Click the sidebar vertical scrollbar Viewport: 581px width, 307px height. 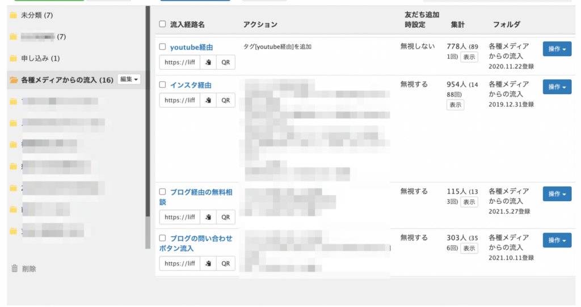[148, 113]
